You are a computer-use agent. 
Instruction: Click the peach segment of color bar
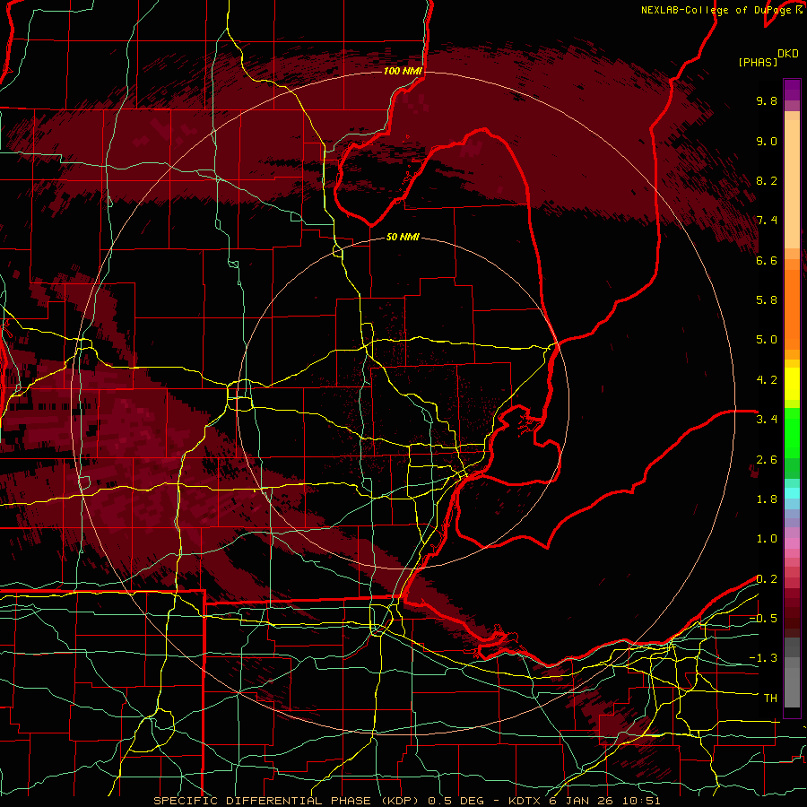point(792,186)
